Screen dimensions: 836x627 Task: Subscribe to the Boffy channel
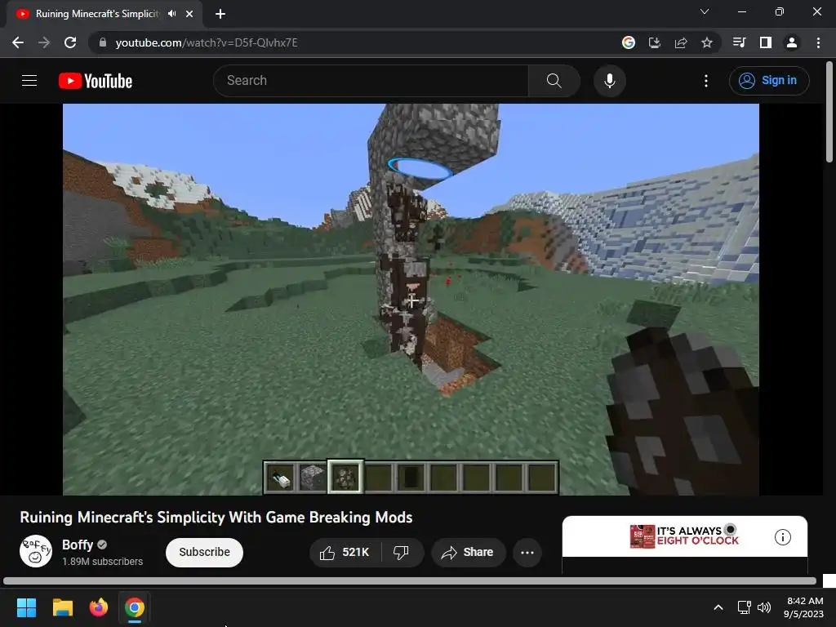(x=204, y=553)
